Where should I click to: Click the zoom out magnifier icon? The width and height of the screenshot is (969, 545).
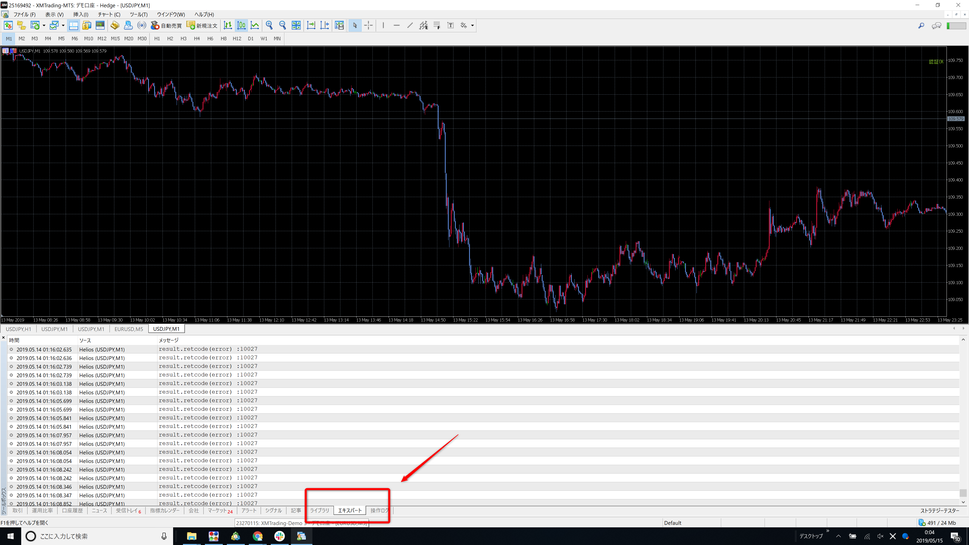(283, 25)
